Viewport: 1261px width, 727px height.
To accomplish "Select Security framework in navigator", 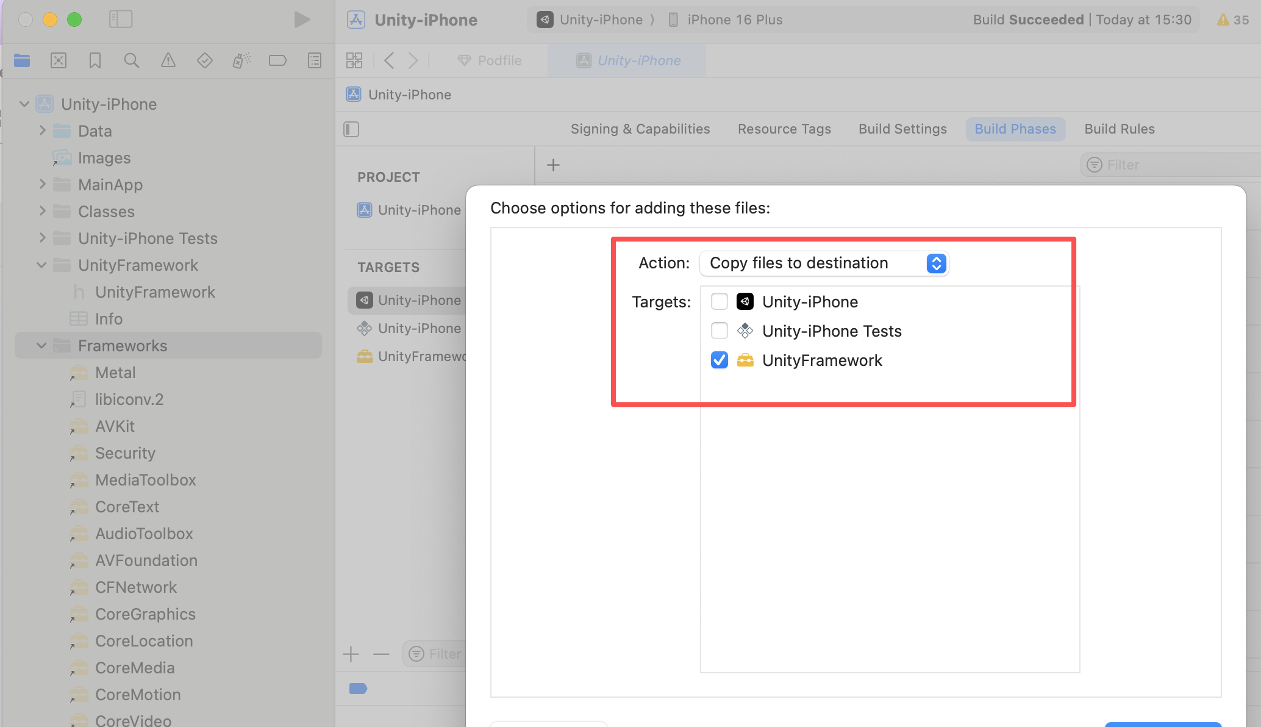I will tap(125, 453).
